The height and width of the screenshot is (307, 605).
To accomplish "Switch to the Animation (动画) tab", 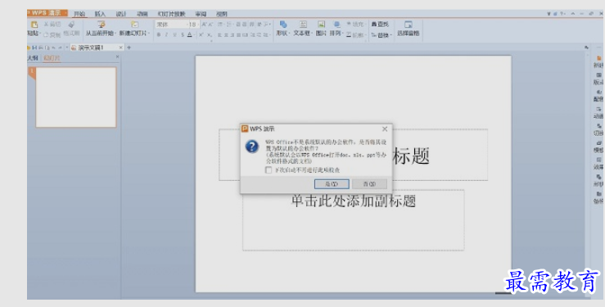I will (142, 14).
